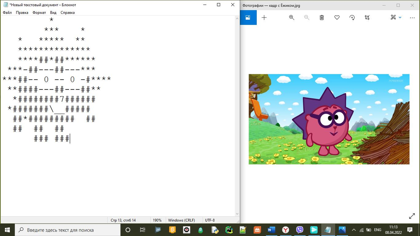Open the orange notes app on taskbar
Image resolution: width=420 pixels, height=236 pixels.
pyautogui.click(x=172, y=230)
